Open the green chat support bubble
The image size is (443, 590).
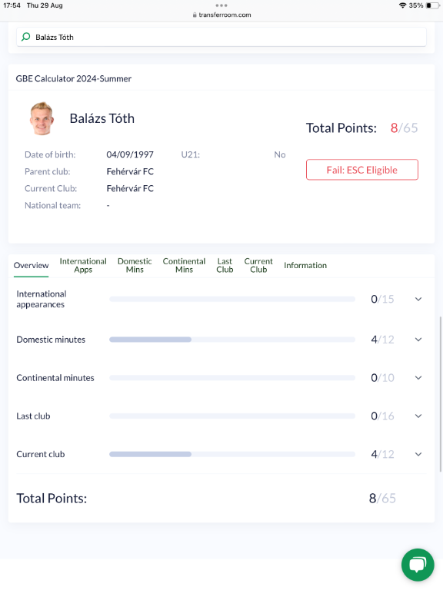tap(418, 565)
